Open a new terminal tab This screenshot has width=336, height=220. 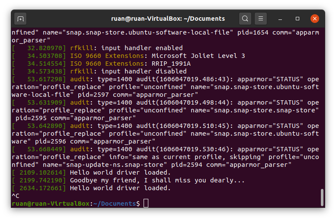pyautogui.click(x=20, y=19)
